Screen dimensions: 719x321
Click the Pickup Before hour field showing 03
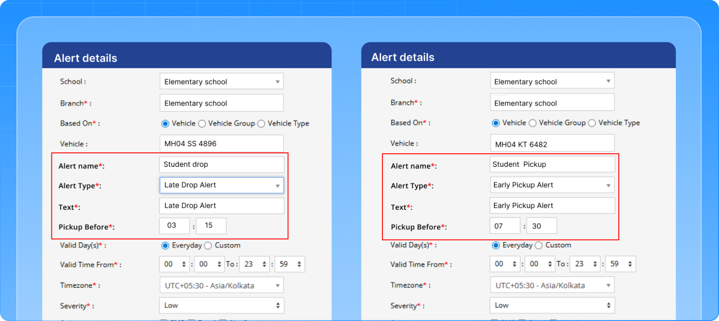click(175, 226)
